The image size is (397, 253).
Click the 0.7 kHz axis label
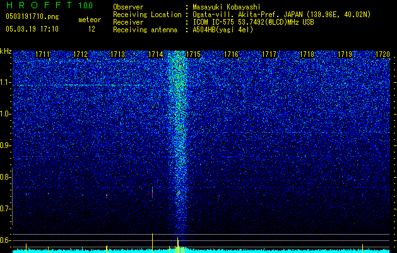coord(5,209)
